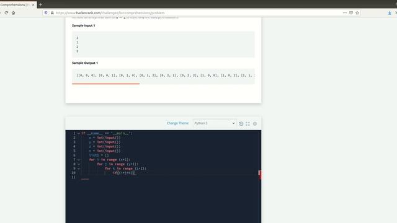This screenshot has height=223, width=397.
Task: Click the line number 5 in gutter
Action: [74, 151]
